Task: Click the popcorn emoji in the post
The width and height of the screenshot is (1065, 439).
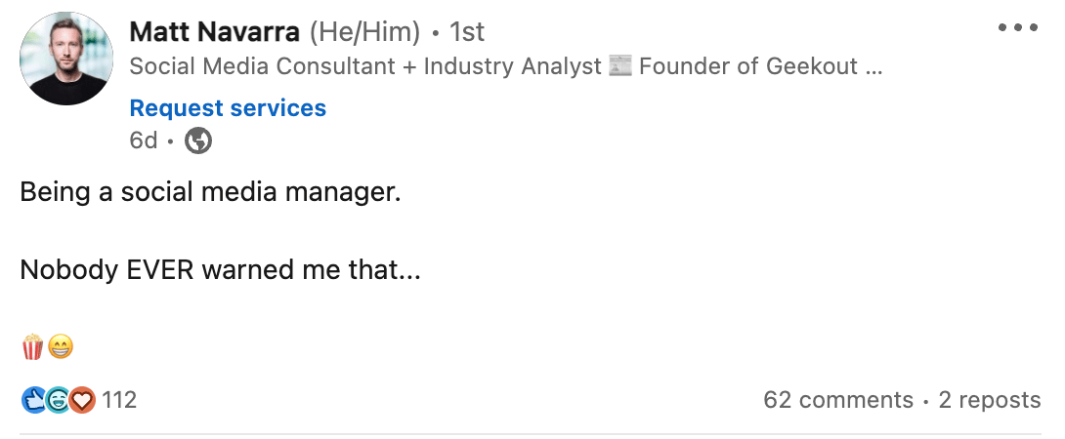Action: pyautogui.click(x=32, y=346)
